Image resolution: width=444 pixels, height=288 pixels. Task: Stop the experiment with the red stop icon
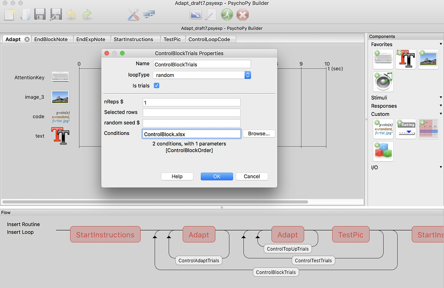242,15
